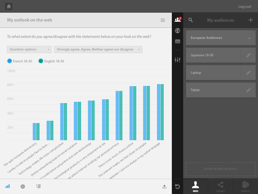Click the 'There is too much choice online' label
Image resolution: width=258 pixels, height=194 pixels.
pyautogui.click(x=116, y=155)
